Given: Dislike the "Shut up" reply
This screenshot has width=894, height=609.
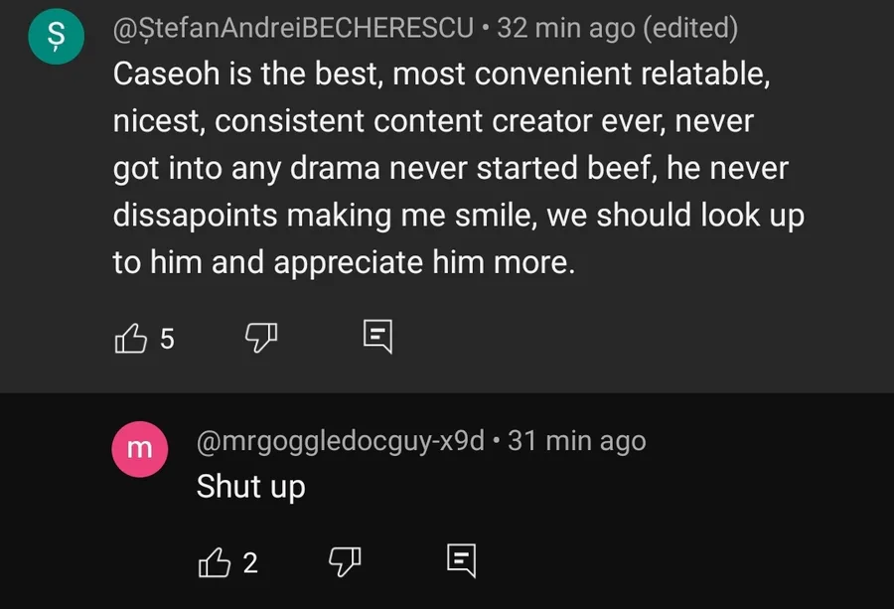Looking at the screenshot, I should [x=343, y=562].
